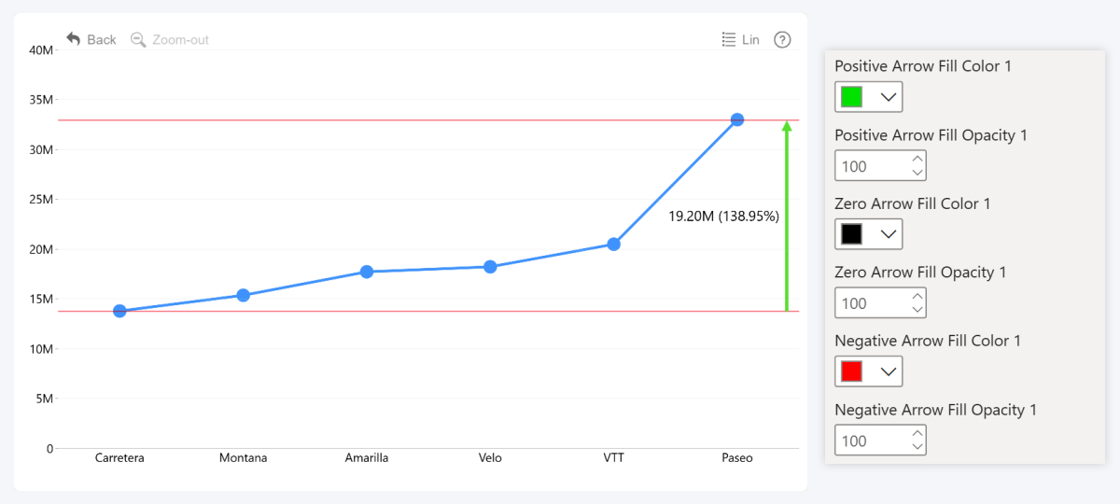Click the red Negative Arrow color swatch
This screenshot has height=504, width=1120.
point(851,371)
